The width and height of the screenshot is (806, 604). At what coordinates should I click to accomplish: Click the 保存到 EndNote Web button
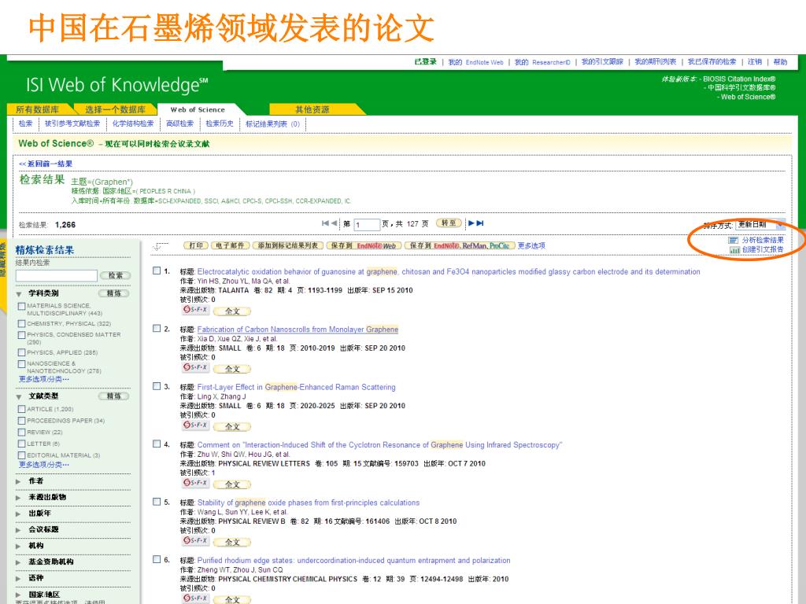[364, 245]
